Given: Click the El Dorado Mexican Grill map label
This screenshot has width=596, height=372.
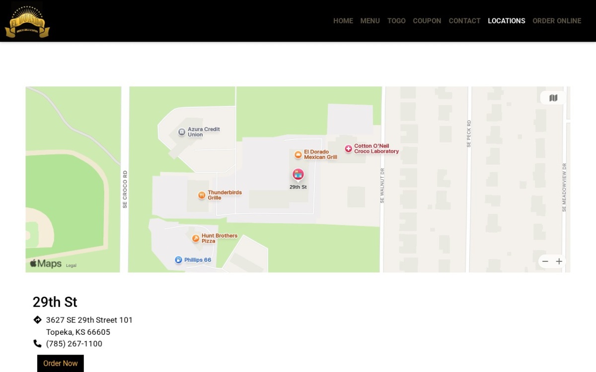Looking at the screenshot, I should (x=320, y=155).
